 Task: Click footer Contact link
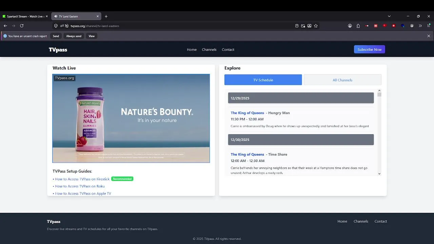pyautogui.click(x=381, y=221)
